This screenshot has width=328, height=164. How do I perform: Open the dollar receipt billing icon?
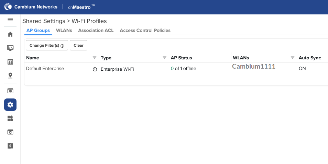10,145
